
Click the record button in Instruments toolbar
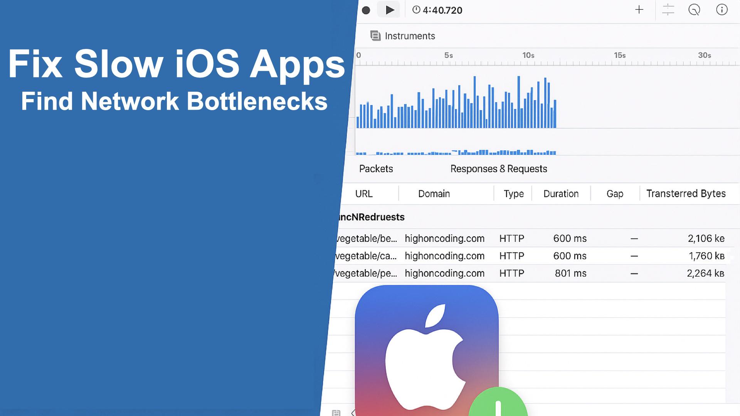pos(366,10)
